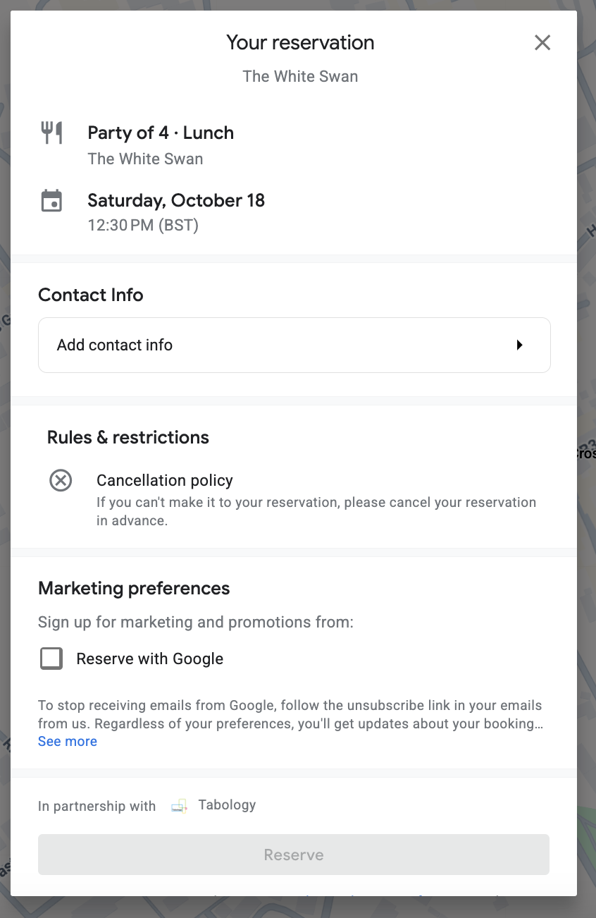The image size is (596, 918).
Task: Click the 'Rules & restrictions' heading
Action: pos(128,437)
